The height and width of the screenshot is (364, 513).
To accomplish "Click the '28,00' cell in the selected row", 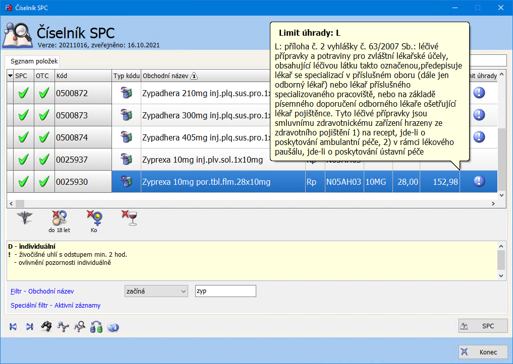I will tap(407, 182).
